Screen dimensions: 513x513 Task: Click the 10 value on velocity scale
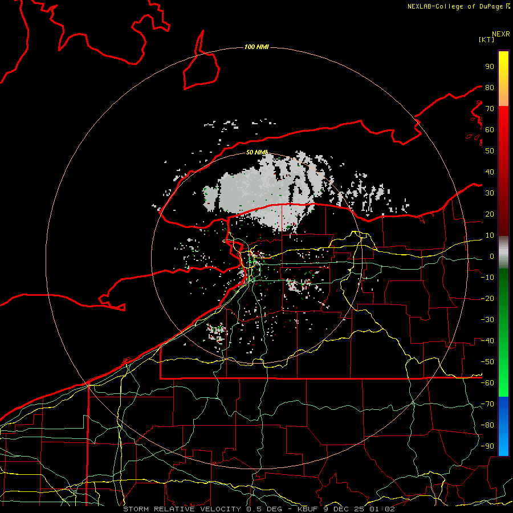pyautogui.click(x=490, y=235)
